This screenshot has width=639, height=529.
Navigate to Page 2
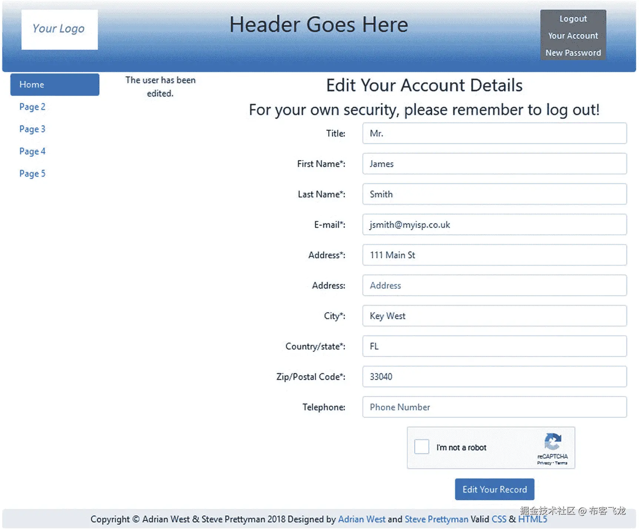[32, 107]
